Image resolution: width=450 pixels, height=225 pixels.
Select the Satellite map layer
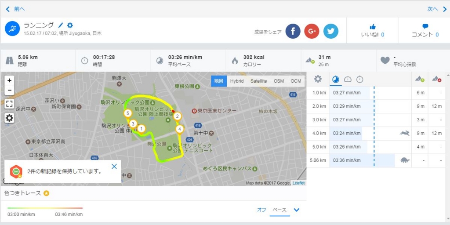tap(258, 81)
